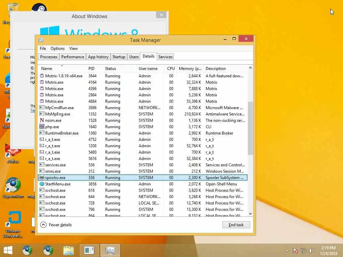Sort by the Status column header

[119, 68]
